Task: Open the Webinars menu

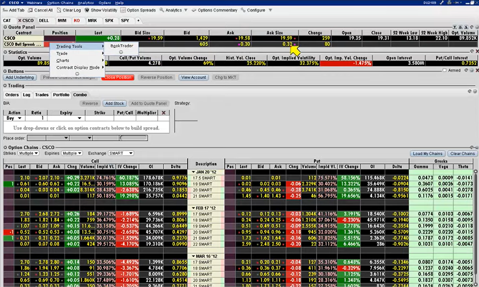Action: [34, 3]
